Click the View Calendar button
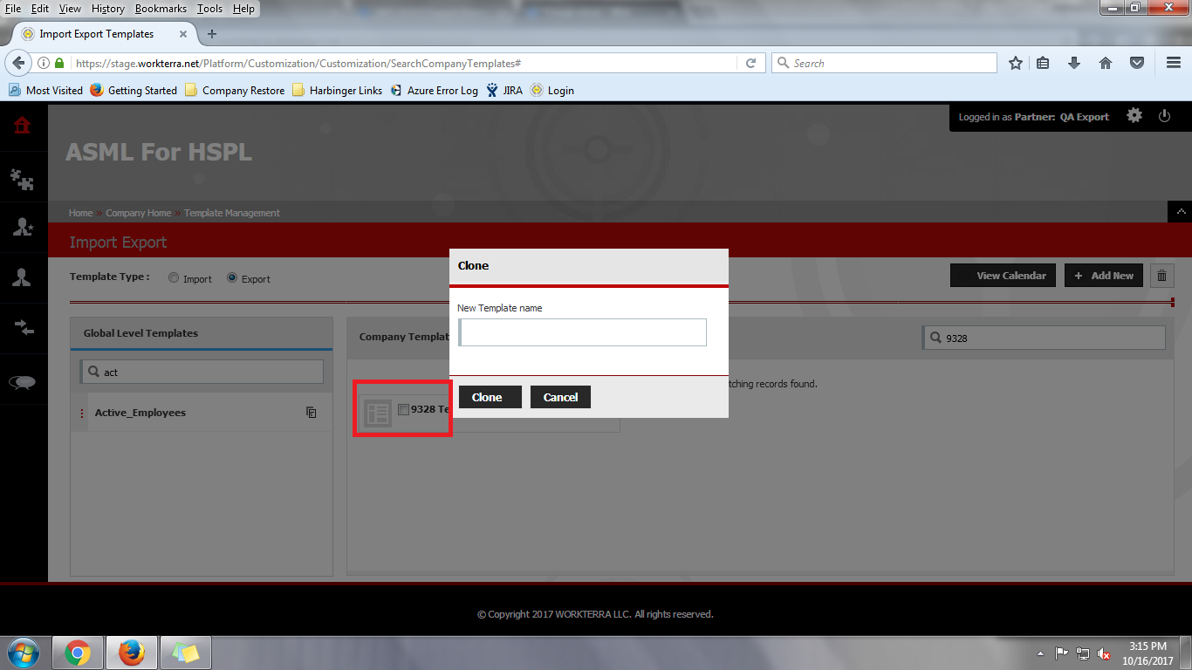This screenshot has width=1192, height=670. coord(1004,276)
